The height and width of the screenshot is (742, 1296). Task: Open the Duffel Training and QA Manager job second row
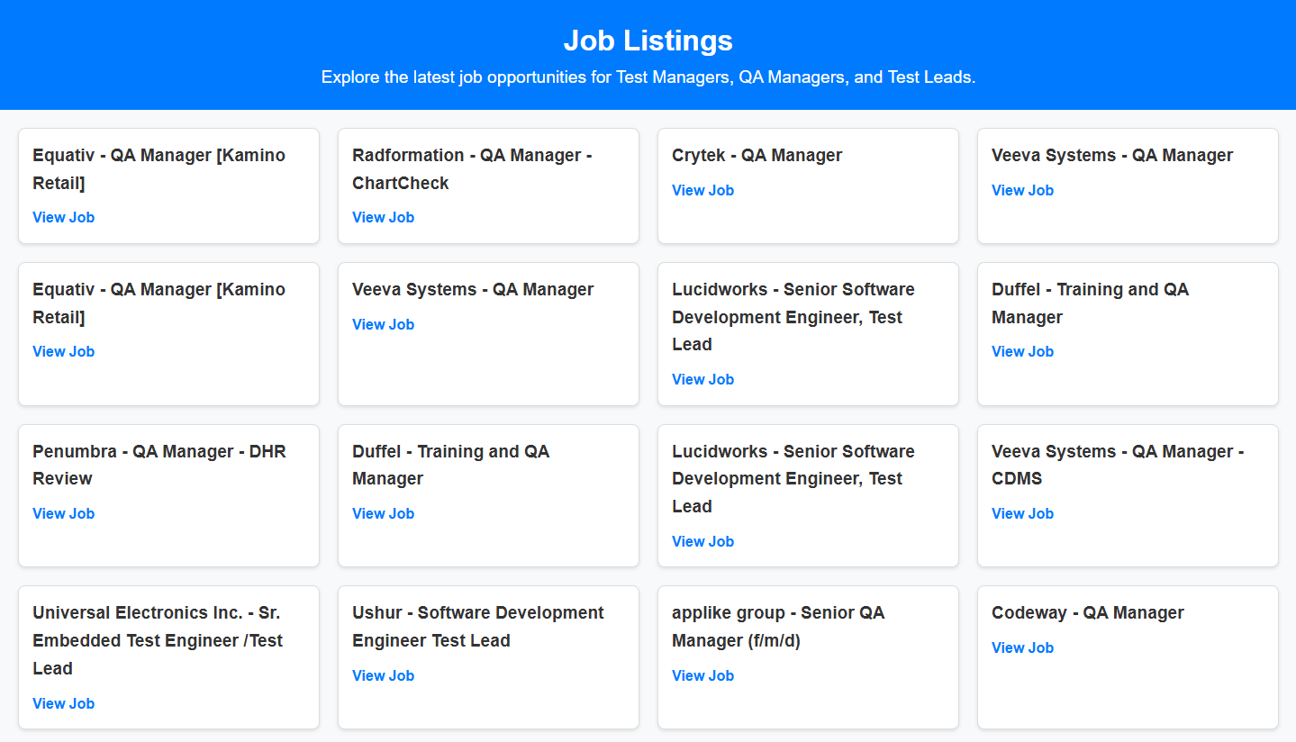coord(1022,351)
